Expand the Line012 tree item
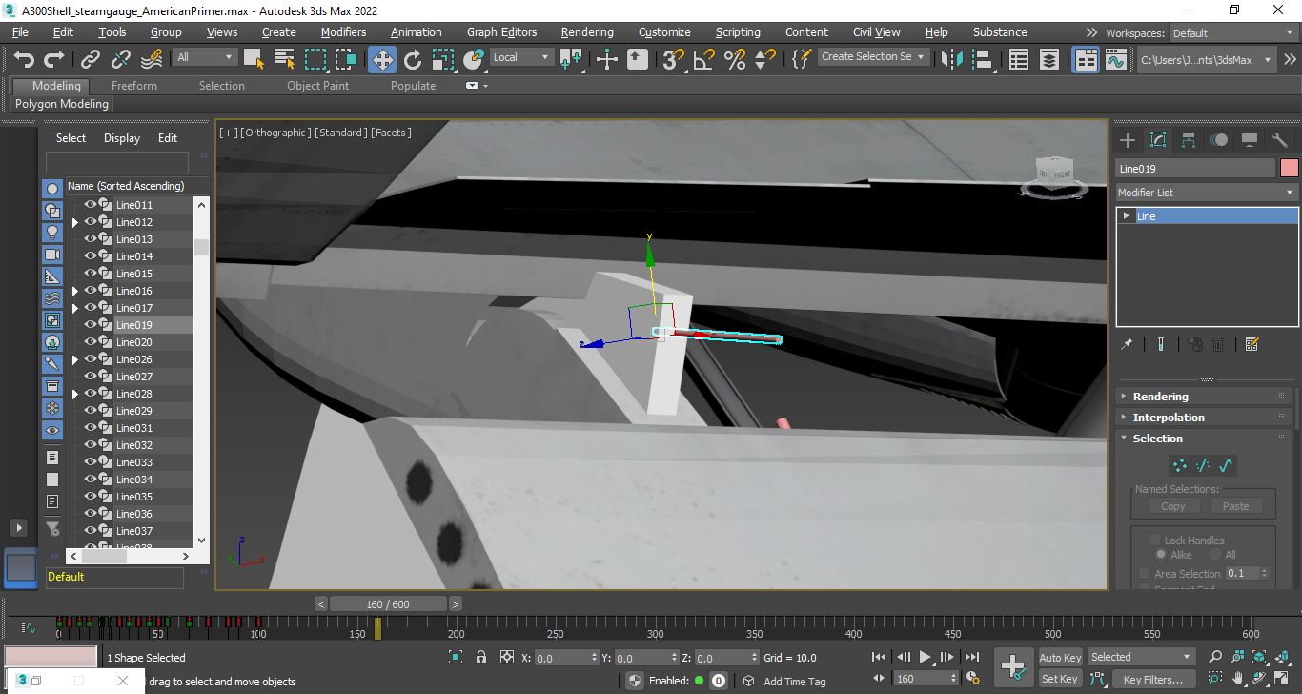 click(x=75, y=222)
